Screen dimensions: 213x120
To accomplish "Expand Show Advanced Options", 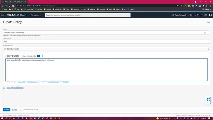I will [15, 88].
